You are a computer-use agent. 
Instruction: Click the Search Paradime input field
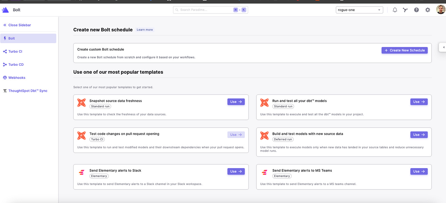(x=210, y=10)
